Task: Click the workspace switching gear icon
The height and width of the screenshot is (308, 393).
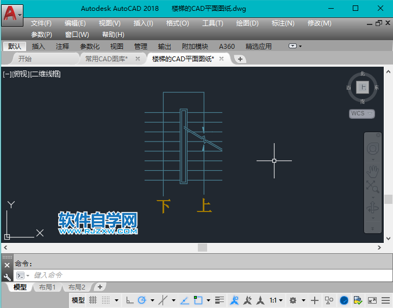Action: coord(293,300)
